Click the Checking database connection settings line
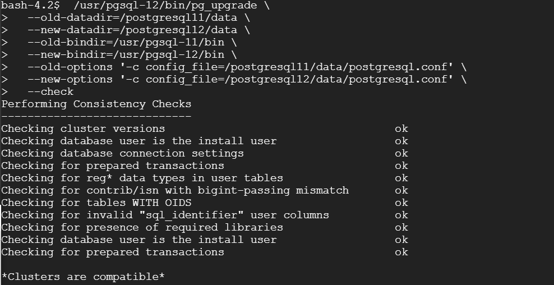This screenshot has height=285, width=554. click(x=123, y=154)
